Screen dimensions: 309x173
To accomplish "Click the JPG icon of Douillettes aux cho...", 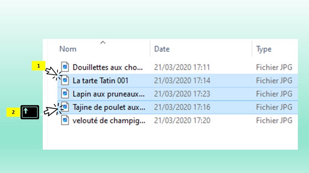I will pyautogui.click(x=65, y=67).
